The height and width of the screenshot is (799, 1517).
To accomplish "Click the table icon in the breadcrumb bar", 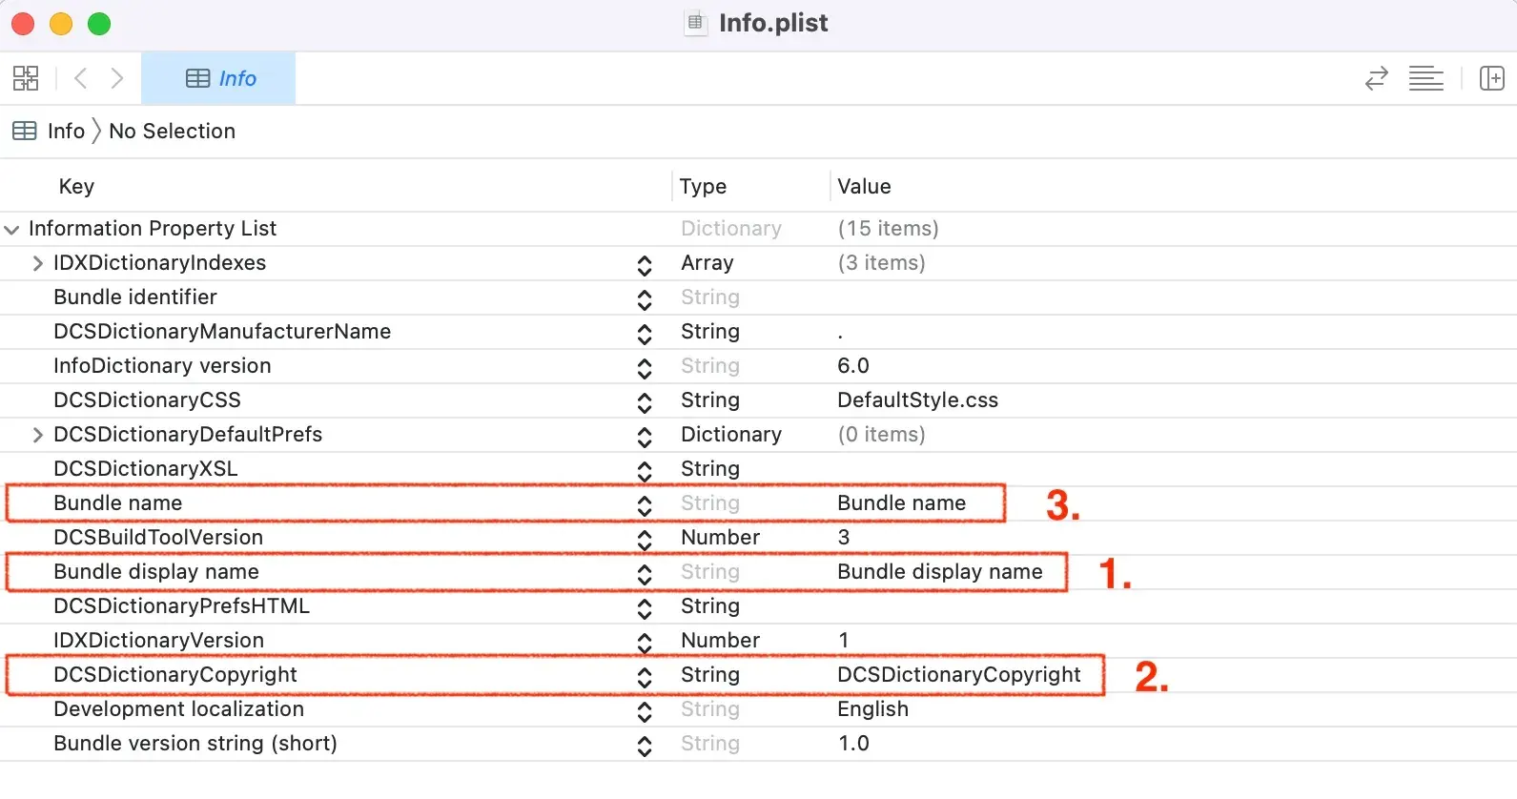I will (25, 131).
